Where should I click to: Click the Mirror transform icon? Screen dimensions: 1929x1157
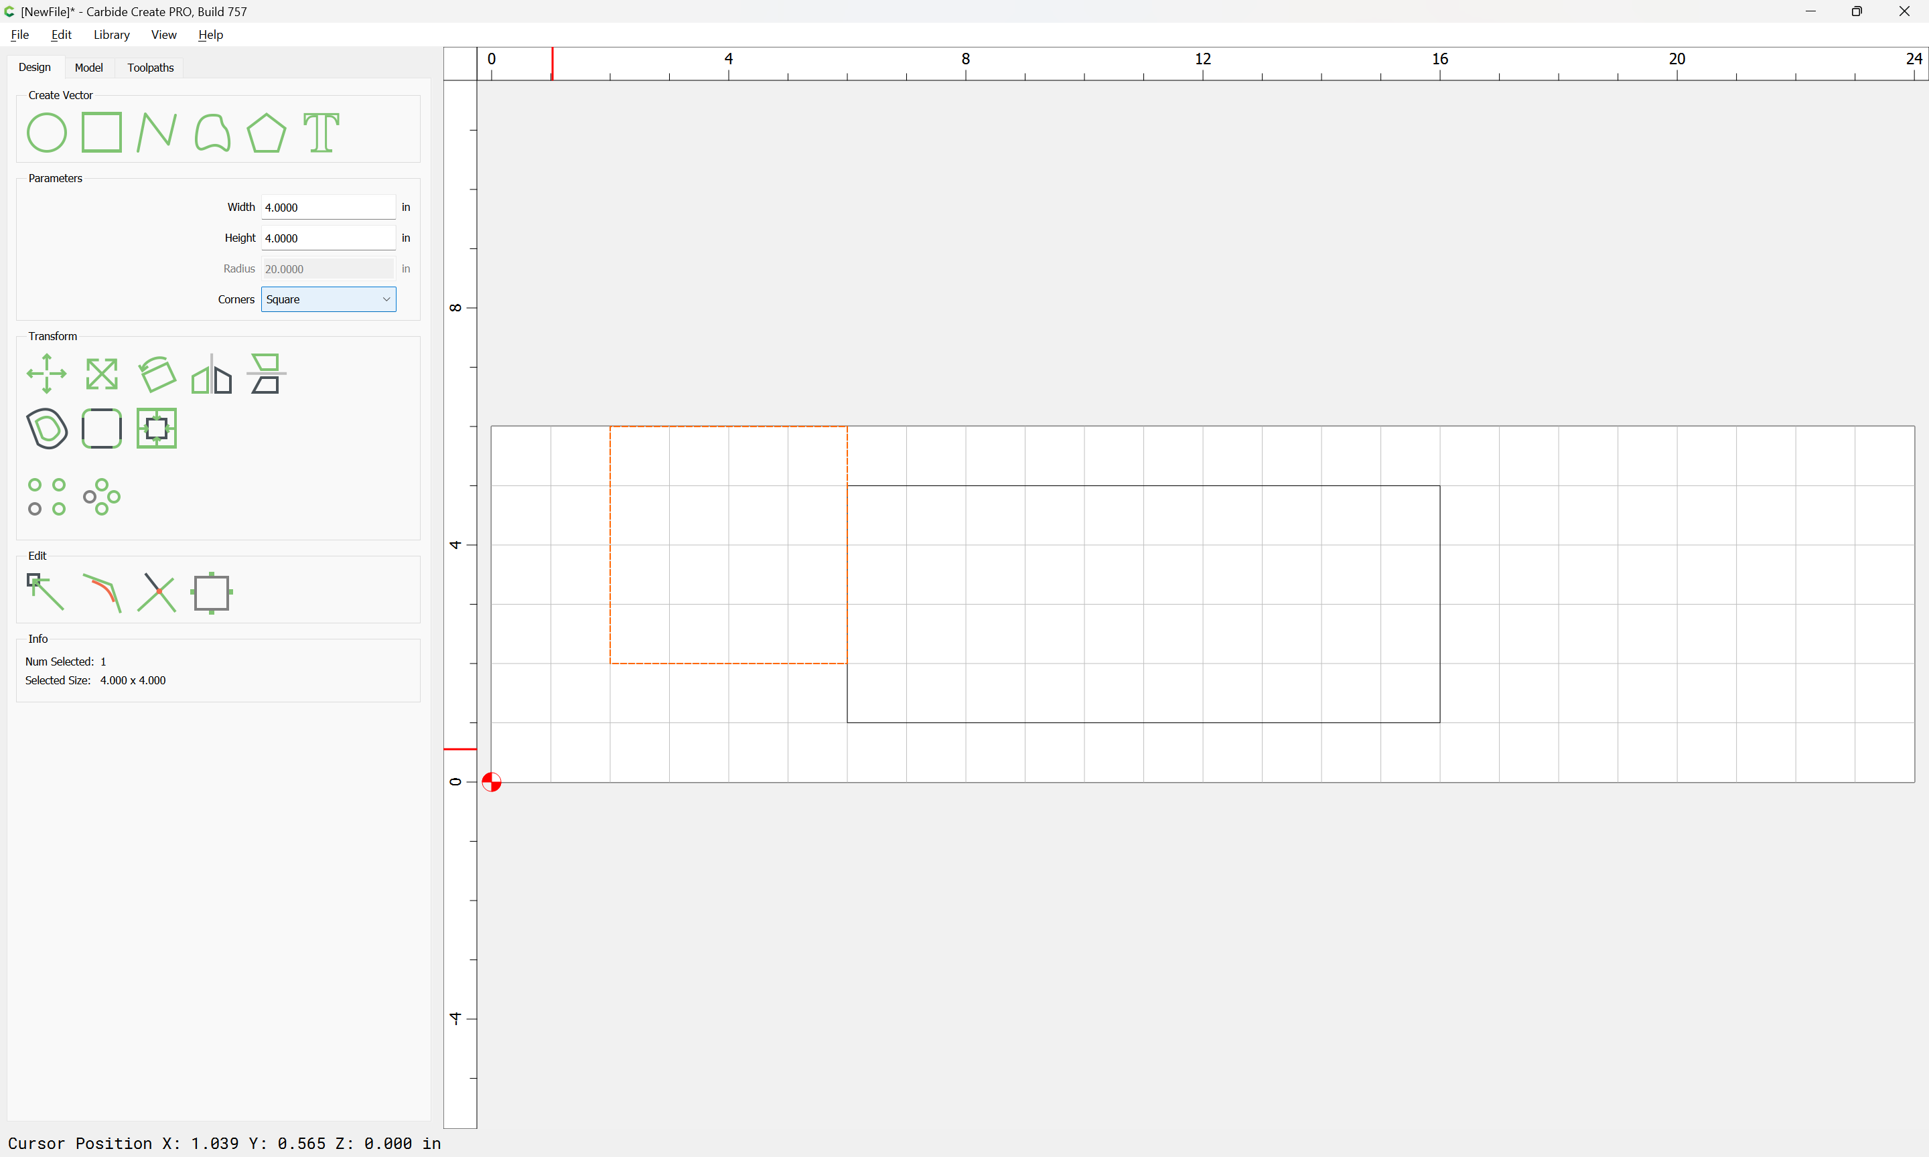(x=212, y=374)
